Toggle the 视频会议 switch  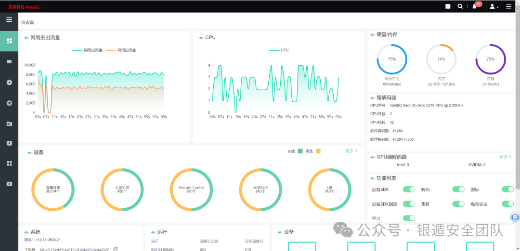tap(508, 203)
